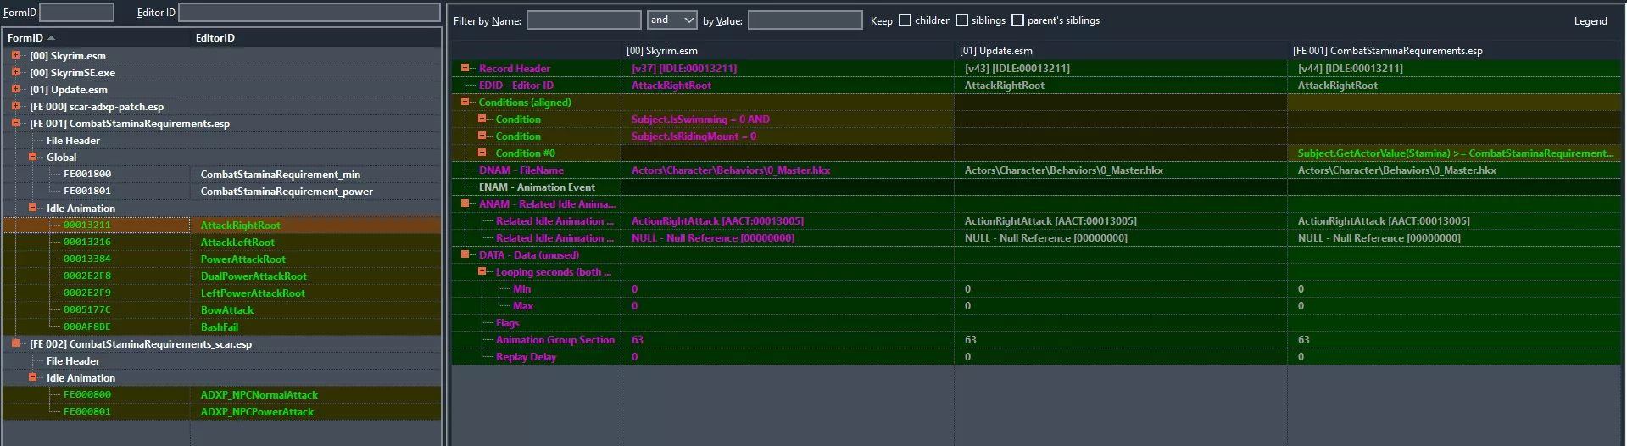Click the [00] Skyrim.esm column header

click(x=787, y=51)
